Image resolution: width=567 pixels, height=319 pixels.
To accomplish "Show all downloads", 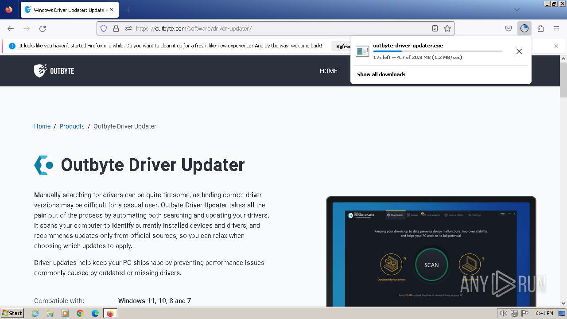I will (381, 74).
